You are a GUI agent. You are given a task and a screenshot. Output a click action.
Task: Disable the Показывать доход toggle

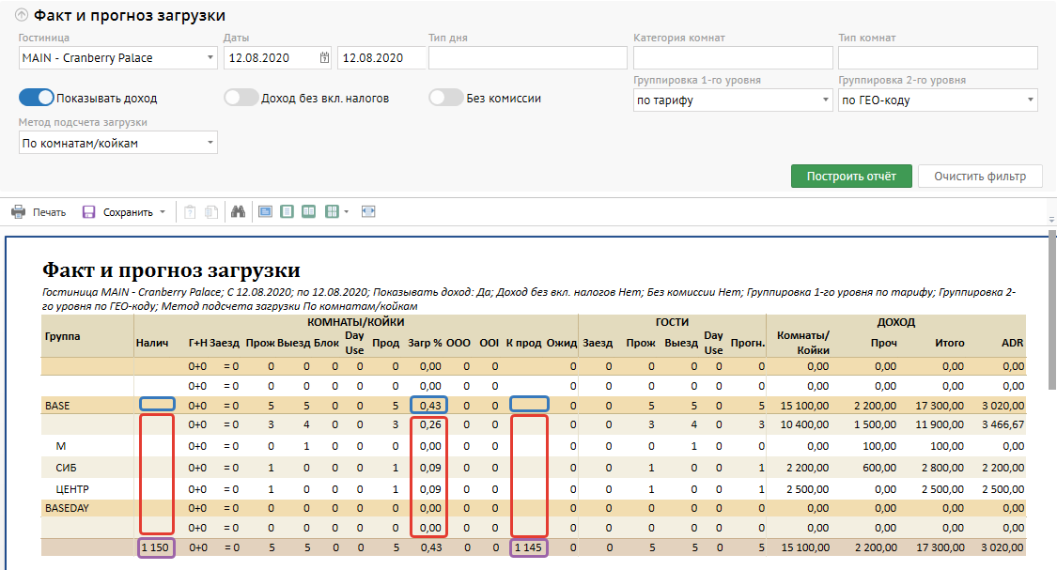click(36, 98)
